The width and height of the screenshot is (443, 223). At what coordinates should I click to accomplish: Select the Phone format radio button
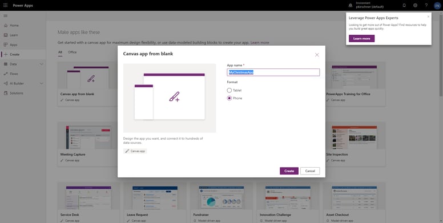[x=229, y=98]
